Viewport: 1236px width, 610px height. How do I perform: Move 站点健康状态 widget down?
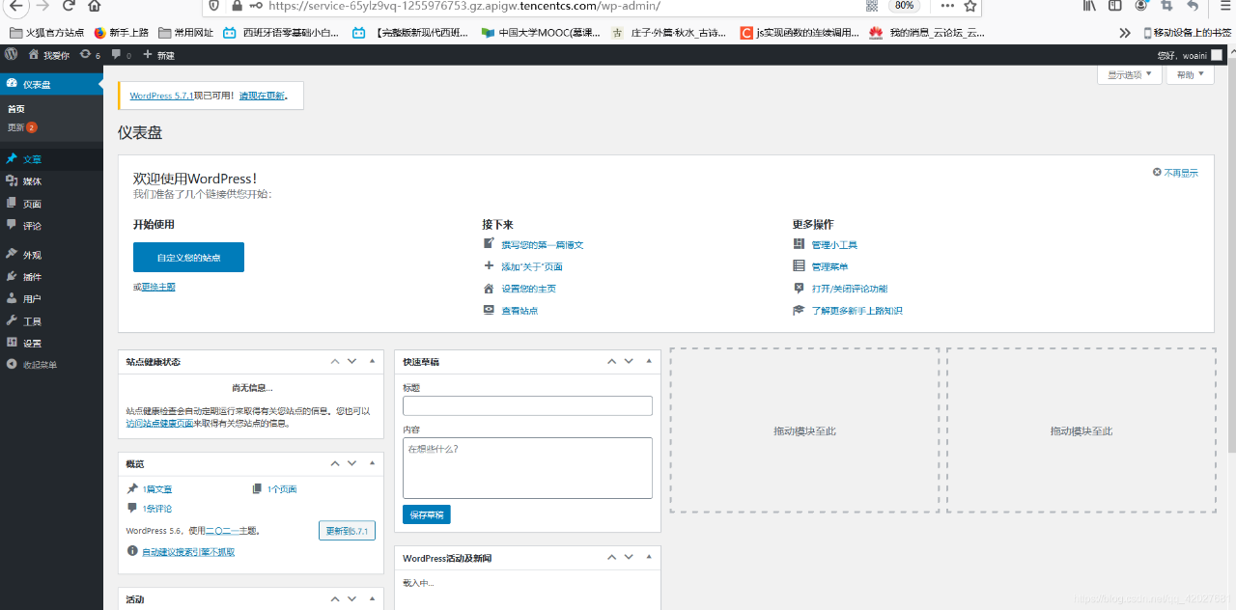[x=351, y=361]
